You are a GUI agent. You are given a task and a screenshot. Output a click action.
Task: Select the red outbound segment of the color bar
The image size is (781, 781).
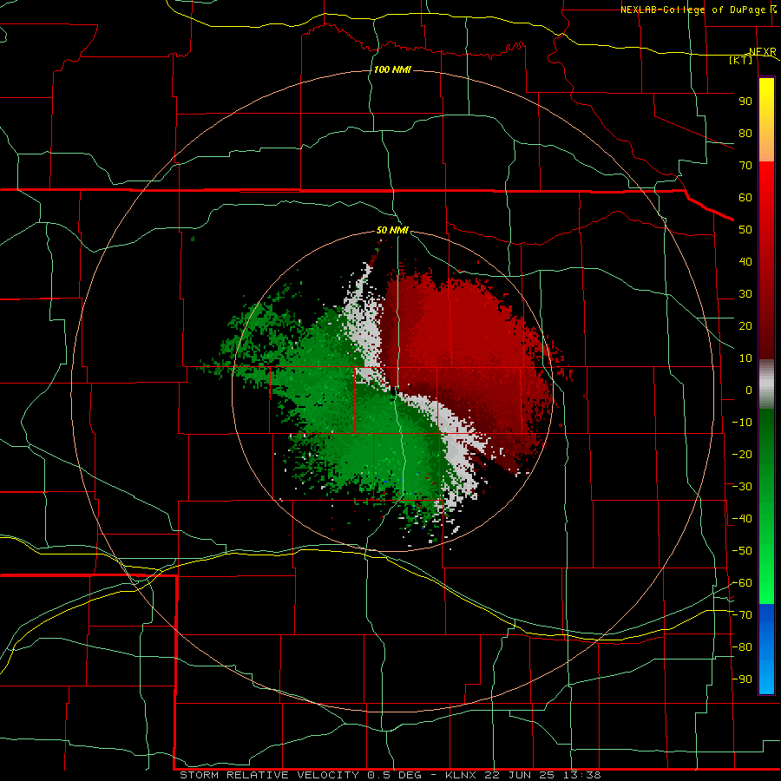point(766,260)
